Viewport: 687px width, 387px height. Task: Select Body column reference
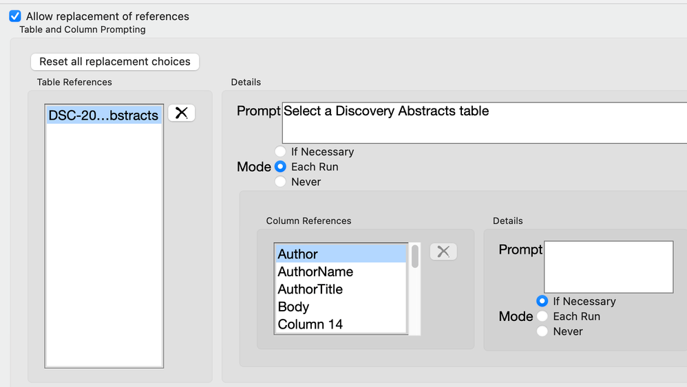(x=340, y=307)
